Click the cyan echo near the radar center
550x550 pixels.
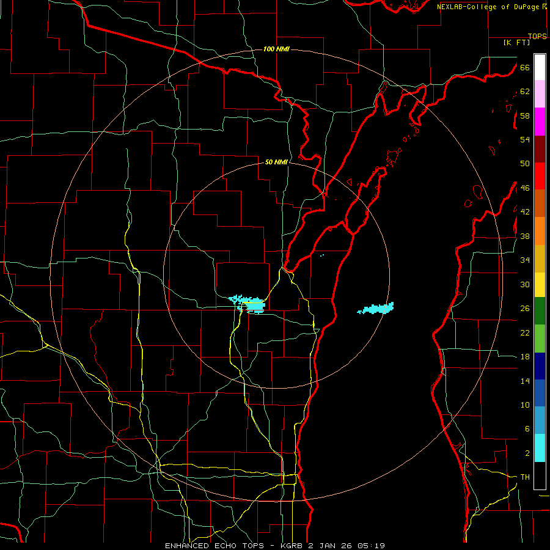(x=248, y=304)
